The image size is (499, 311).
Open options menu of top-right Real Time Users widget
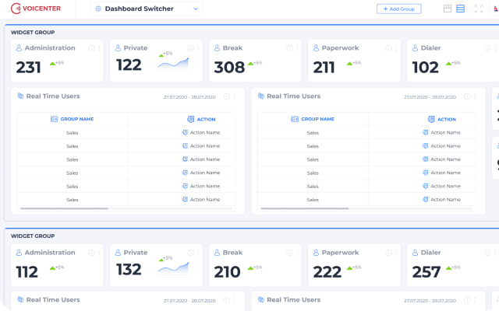coord(475,96)
